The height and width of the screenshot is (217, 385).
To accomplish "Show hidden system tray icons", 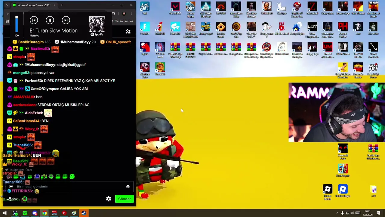I will tap(337, 213).
